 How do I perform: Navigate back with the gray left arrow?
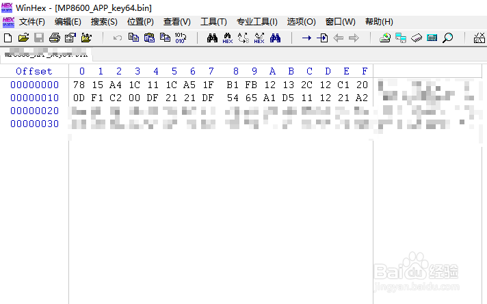pyautogui.click(x=338, y=38)
